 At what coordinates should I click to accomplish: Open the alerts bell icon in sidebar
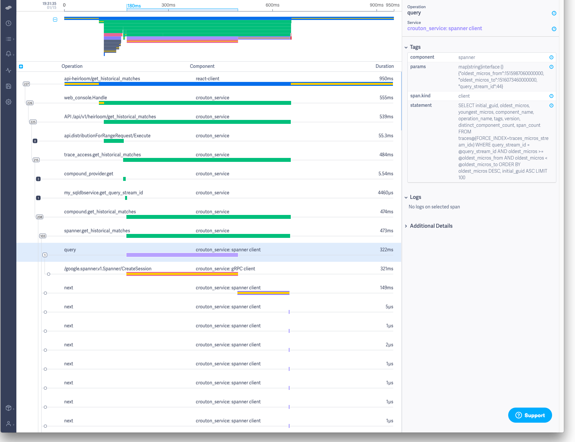9,54
